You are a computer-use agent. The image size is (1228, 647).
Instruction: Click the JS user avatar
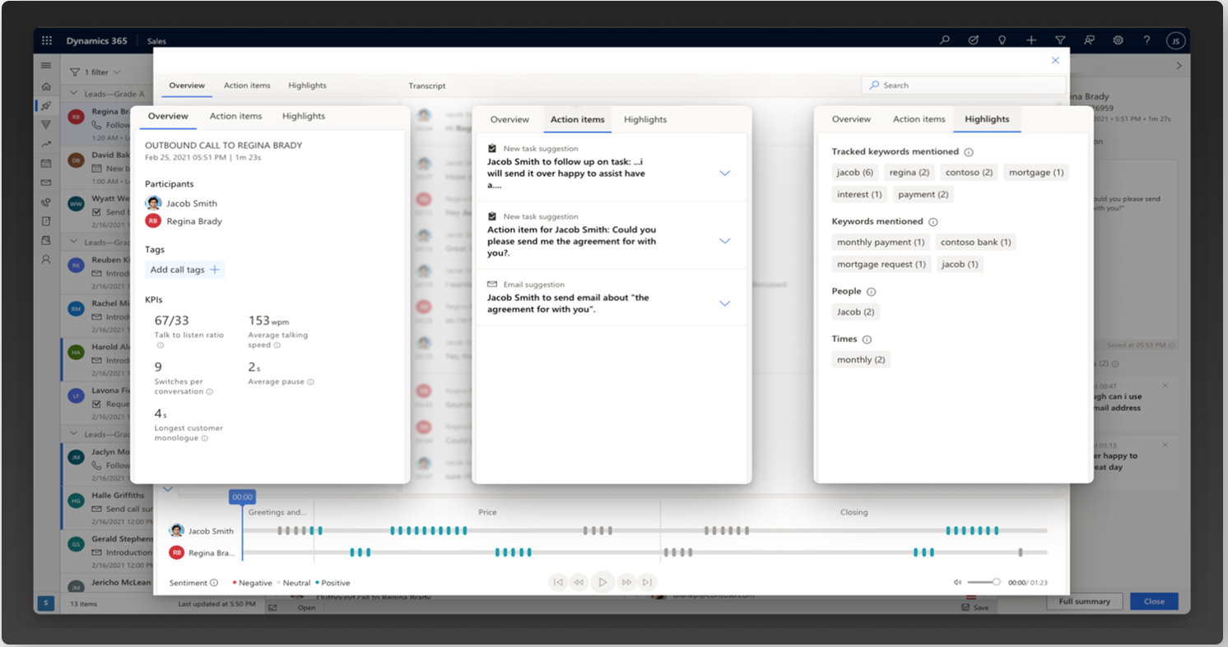coord(1175,40)
